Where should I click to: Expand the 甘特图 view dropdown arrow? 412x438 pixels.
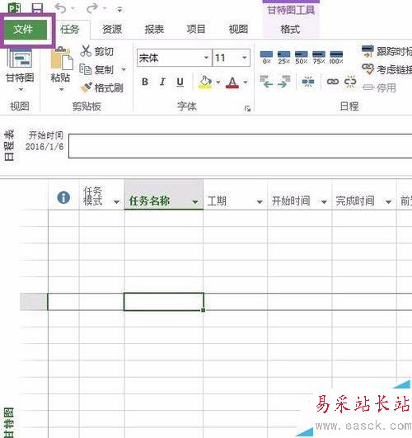point(21,90)
